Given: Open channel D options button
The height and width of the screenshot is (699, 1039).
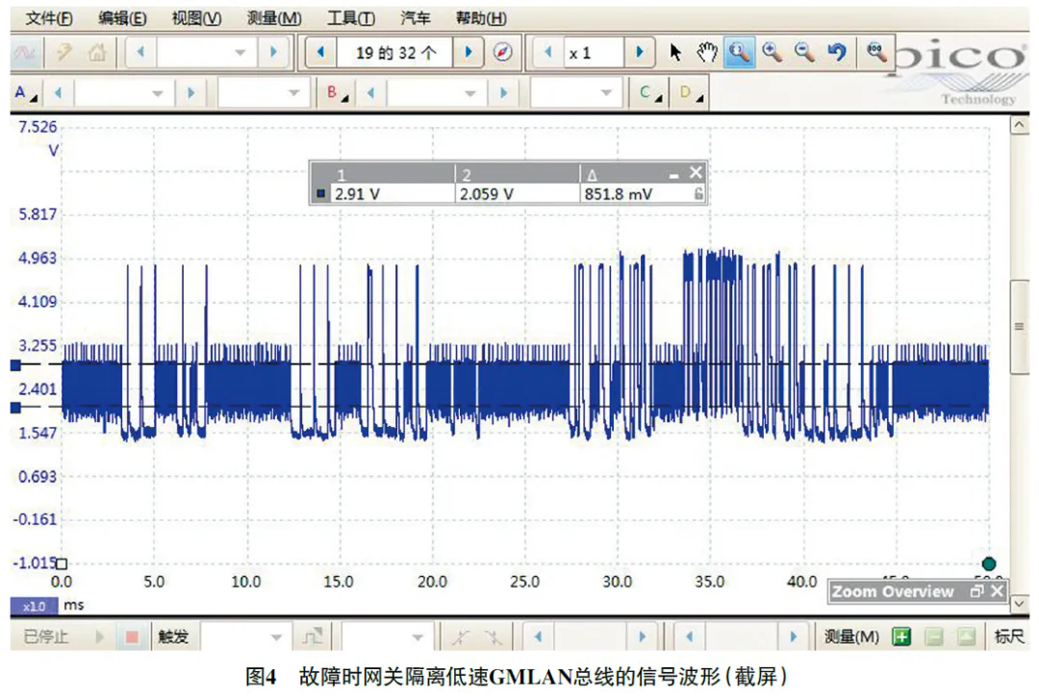Looking at the screenshot, I should [690, 93].
